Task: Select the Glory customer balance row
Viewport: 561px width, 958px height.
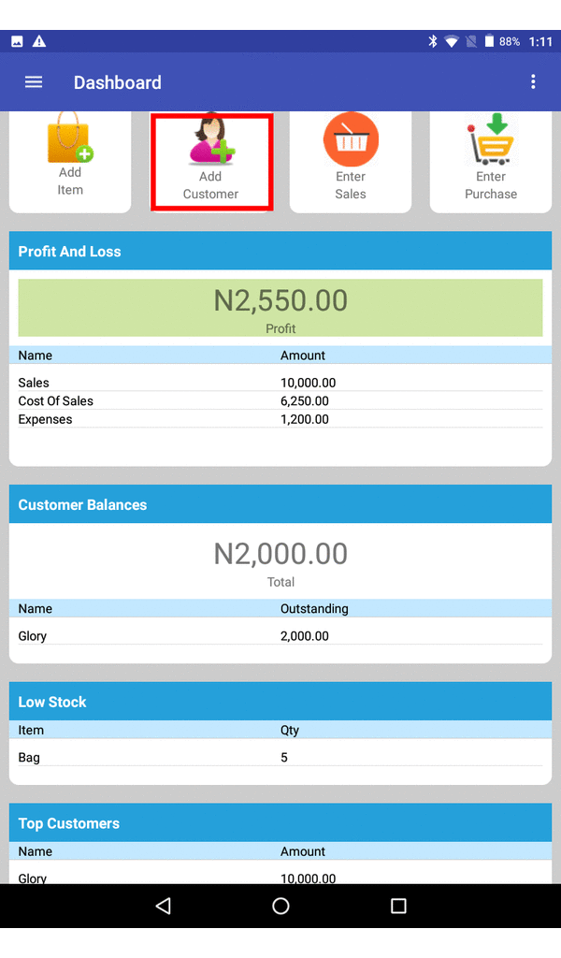Action: [280, 636]
